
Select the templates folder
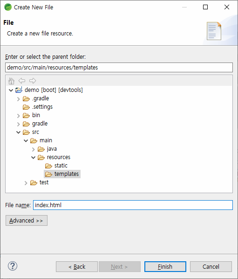click(x=62, y=174)
